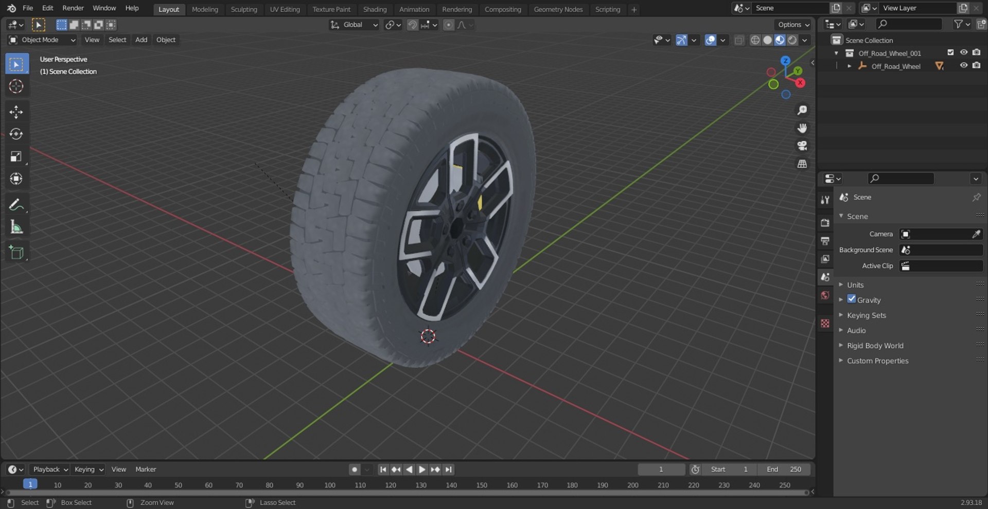This screenshot has height=509, width=988.
Task: Click the outliner filter funnel icon
Action: pos(959,24)
